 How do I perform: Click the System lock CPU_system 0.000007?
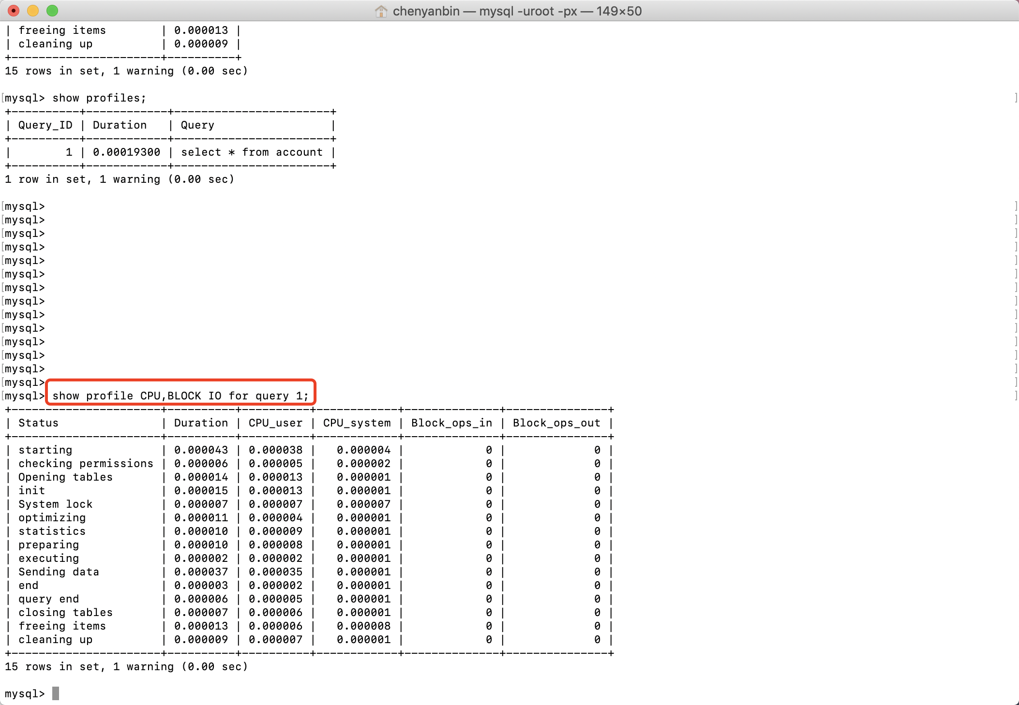point(363,504)
